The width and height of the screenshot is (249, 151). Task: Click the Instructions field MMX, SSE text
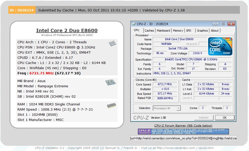click(x=192, y=73)
